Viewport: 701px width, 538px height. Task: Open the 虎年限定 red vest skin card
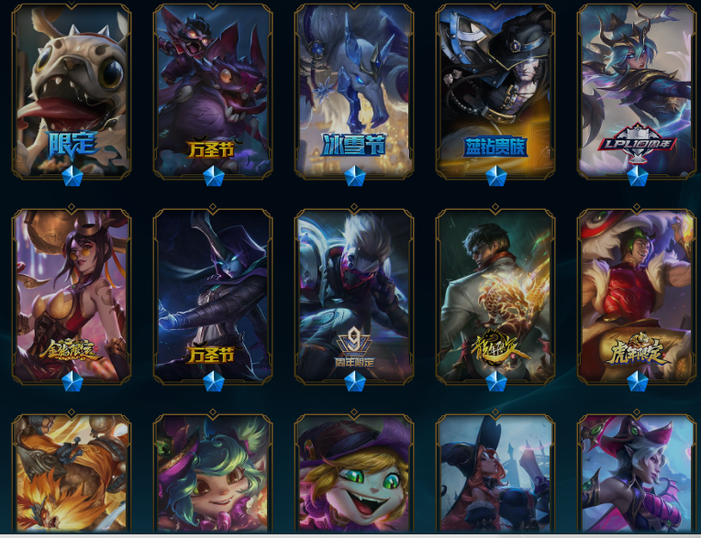pos(637,296)
